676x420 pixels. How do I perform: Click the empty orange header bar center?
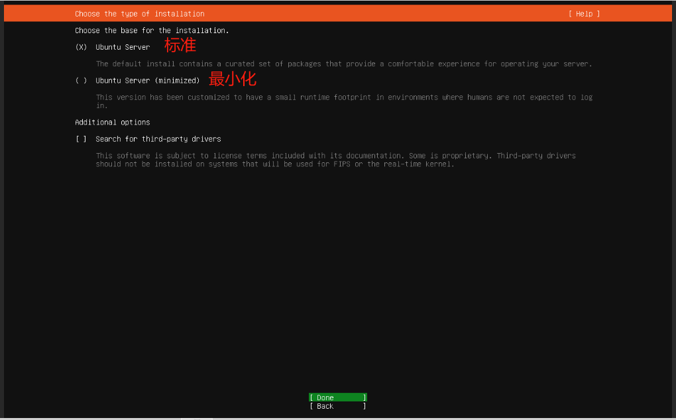[384, 14]
